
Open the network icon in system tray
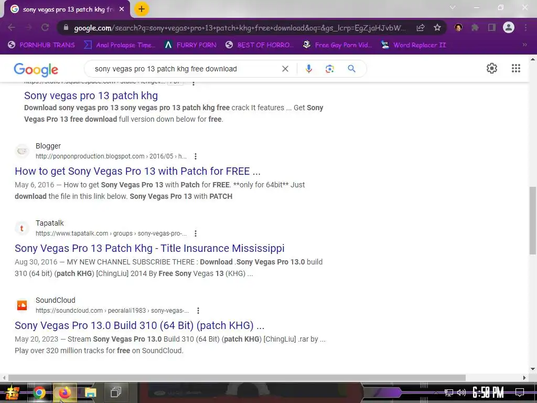[449, 393]
